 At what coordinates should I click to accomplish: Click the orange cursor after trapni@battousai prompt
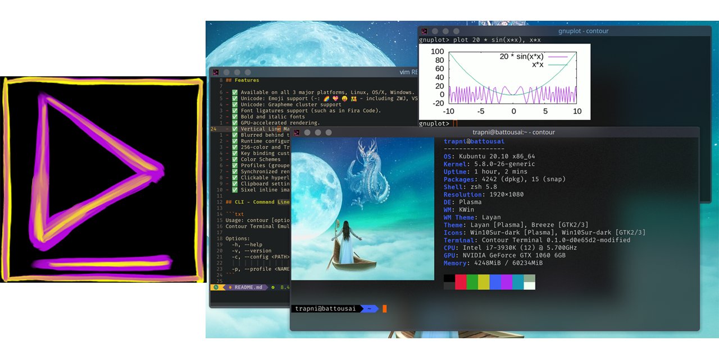(385, 309)
